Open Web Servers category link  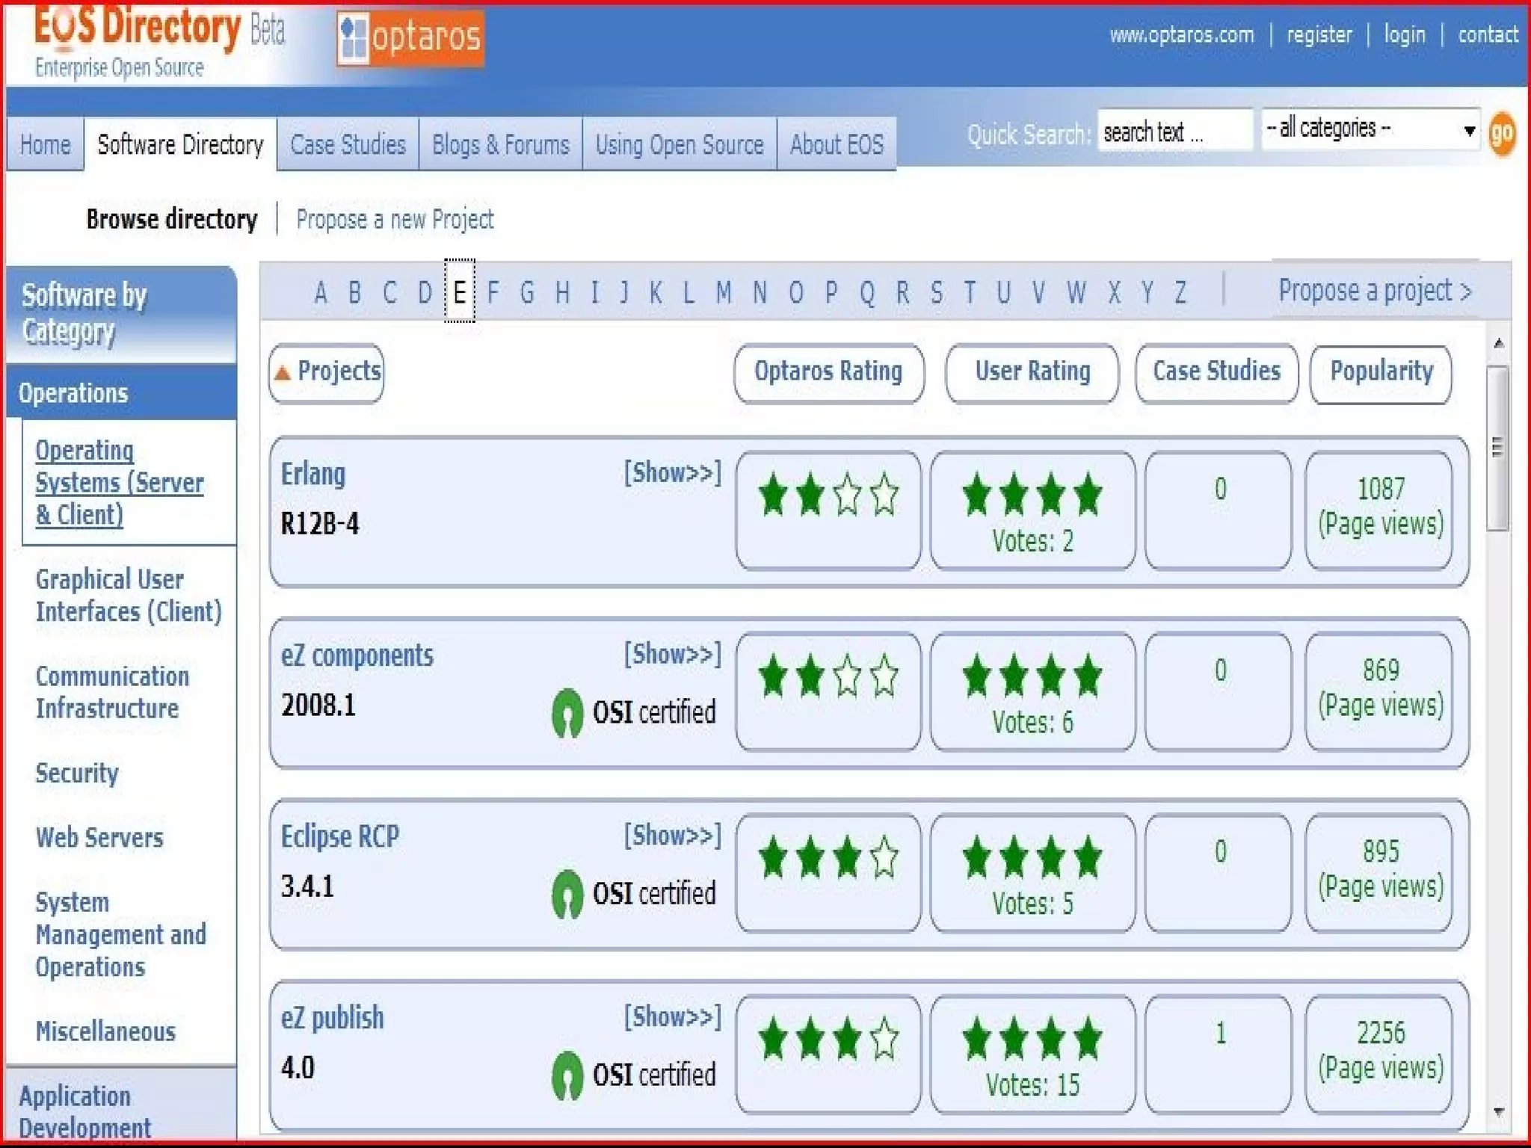pyautogui.click(x=99, y=837)
